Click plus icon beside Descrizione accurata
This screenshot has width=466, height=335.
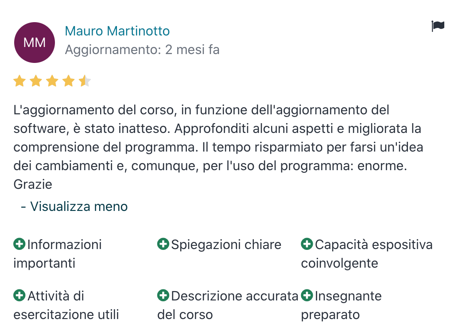(x=163, y=296)
